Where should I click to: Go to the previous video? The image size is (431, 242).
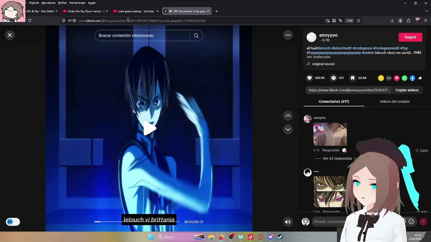click(288, 116)
